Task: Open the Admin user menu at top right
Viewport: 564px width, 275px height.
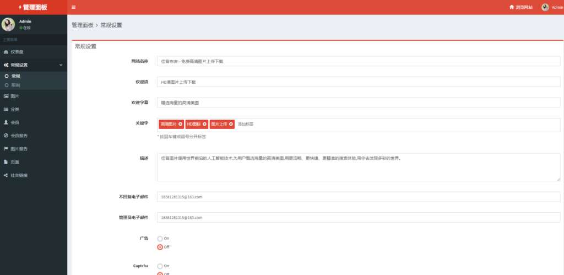Action: 552,7
